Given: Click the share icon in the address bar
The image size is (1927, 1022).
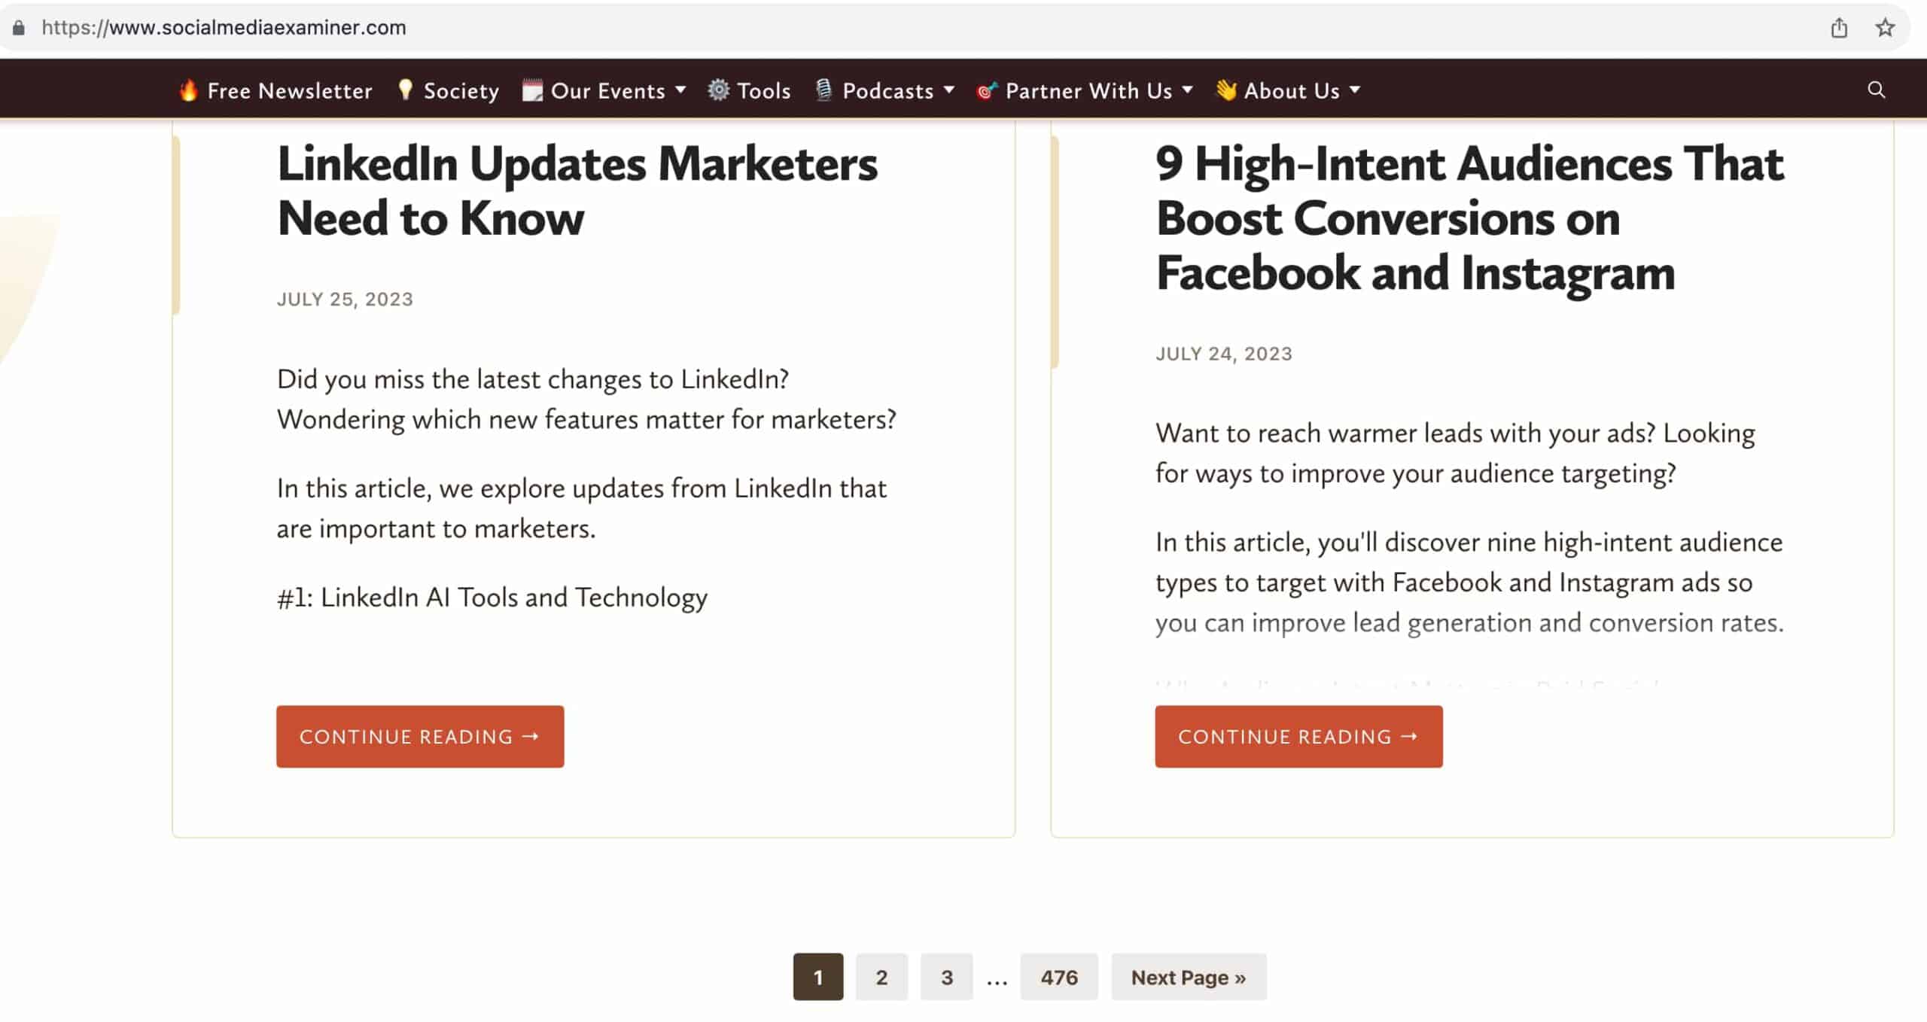Looking at the screenshot, I should pos(1839,28).
